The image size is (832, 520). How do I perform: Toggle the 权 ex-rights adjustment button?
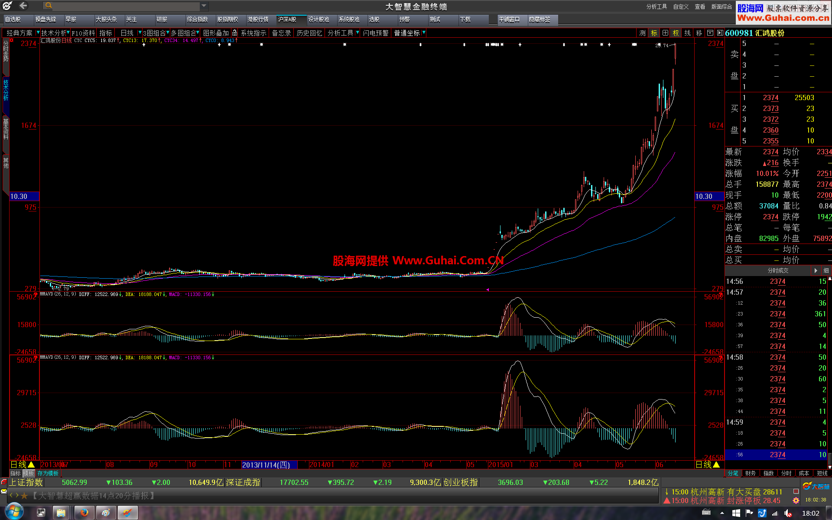676,33
